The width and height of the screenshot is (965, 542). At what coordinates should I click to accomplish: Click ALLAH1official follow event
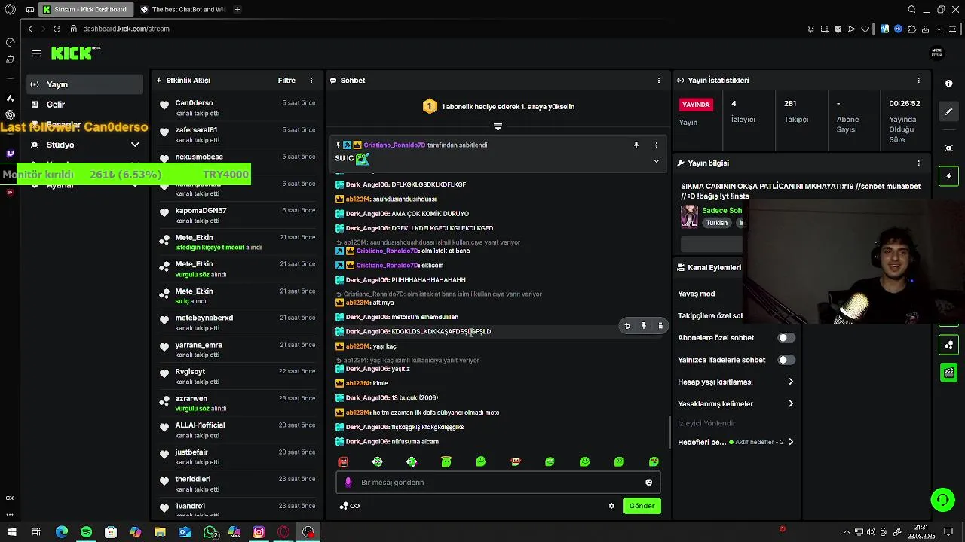pyautogui.click(x=237, y=430)
